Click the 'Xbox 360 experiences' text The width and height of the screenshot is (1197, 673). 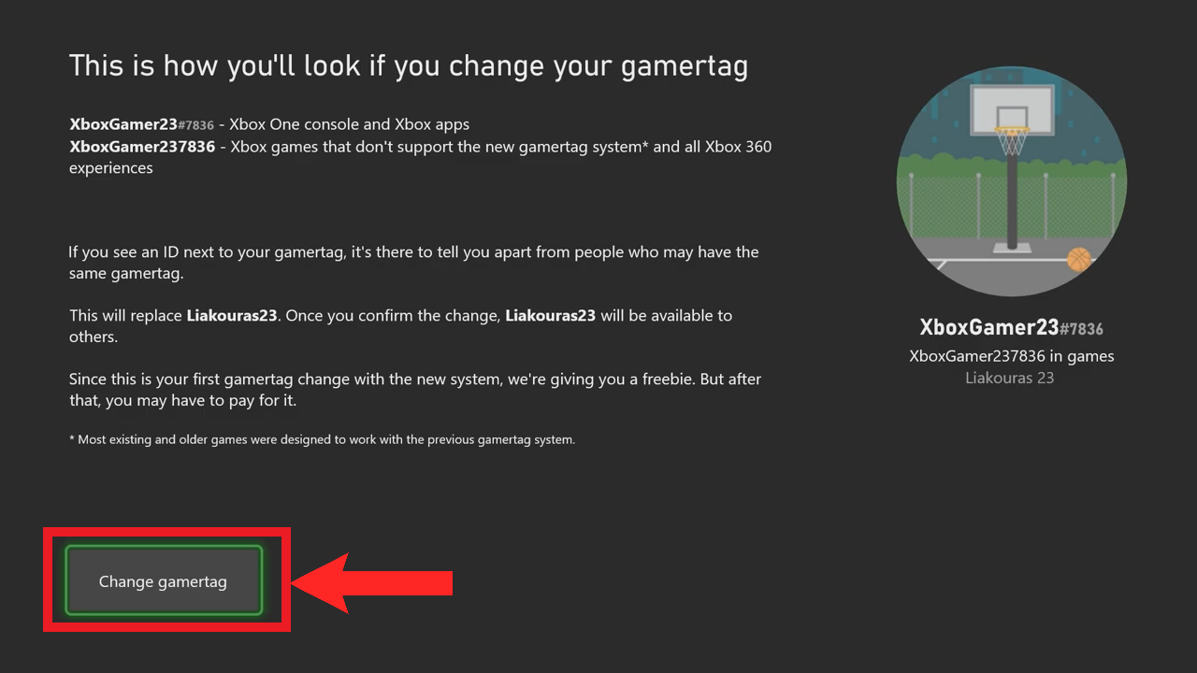point(421,157)
